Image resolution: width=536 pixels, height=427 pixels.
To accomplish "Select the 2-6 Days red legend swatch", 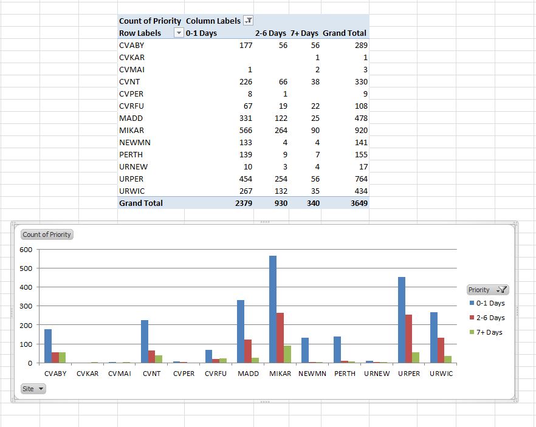I will pos(472,318).
